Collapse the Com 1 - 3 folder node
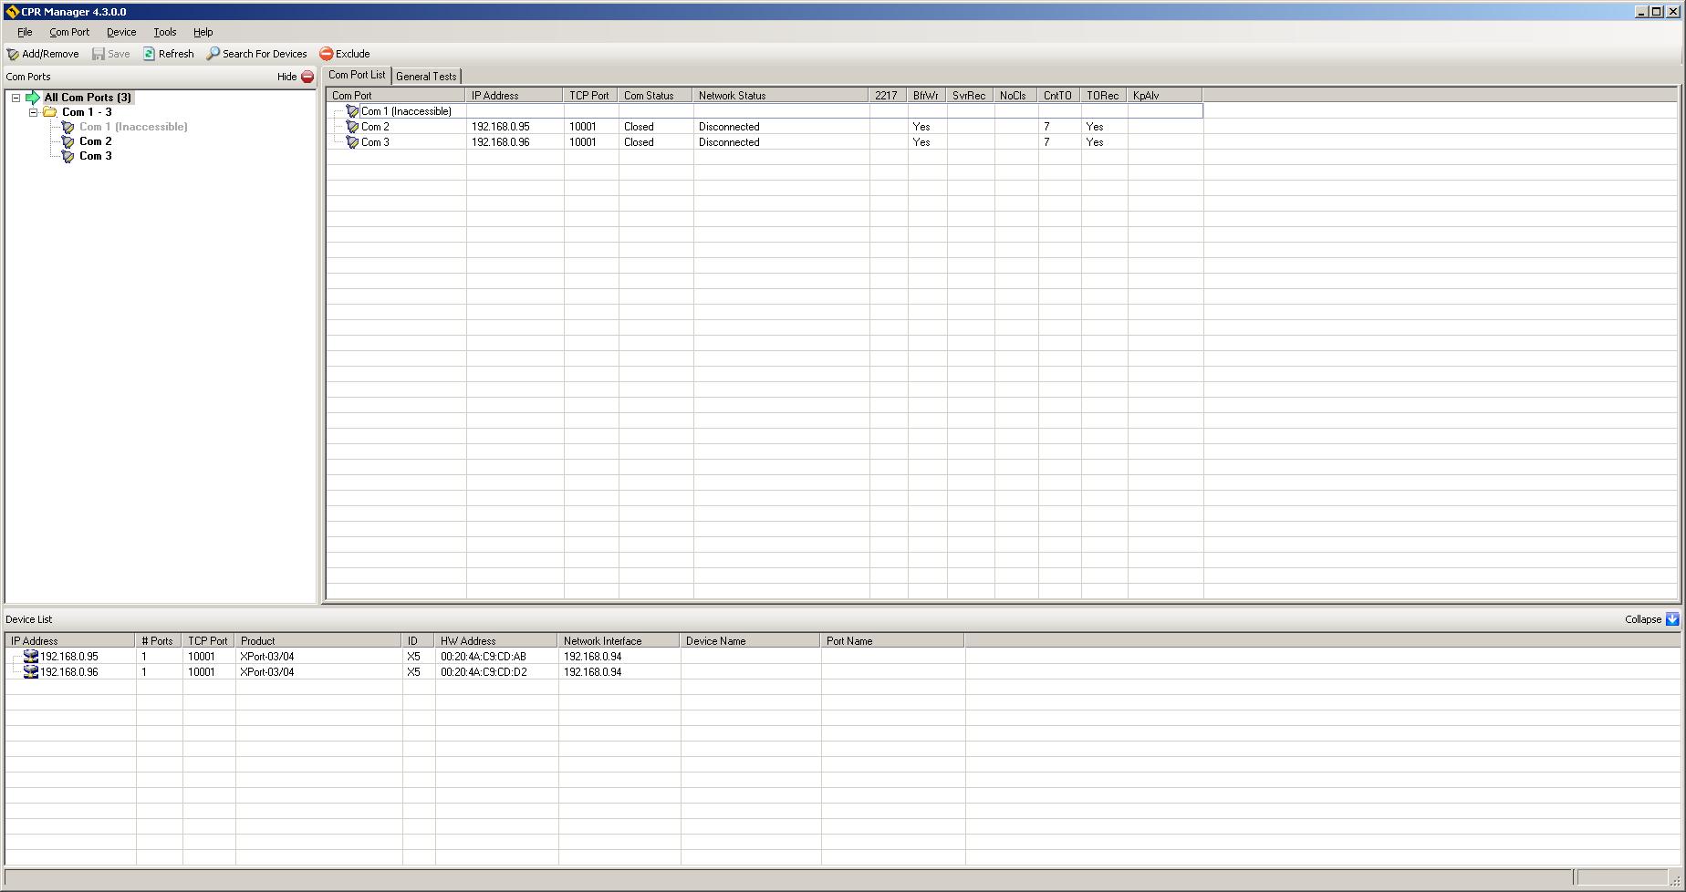Image resolution: width=1686 pixels, height=892 pixels. [x=34, y=112]
